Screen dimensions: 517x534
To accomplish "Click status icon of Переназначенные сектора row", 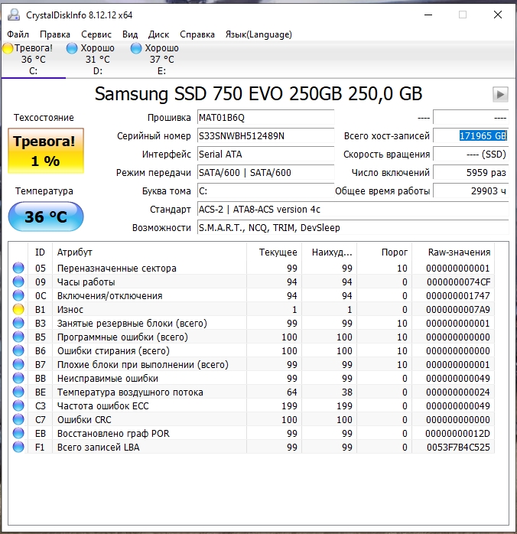I will coord(18,268).
